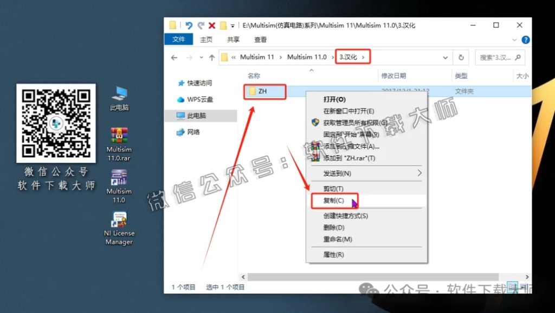Screen dimensions: 555x313
Task: Click the refresh icon beside the address bar
Action: 461,57
